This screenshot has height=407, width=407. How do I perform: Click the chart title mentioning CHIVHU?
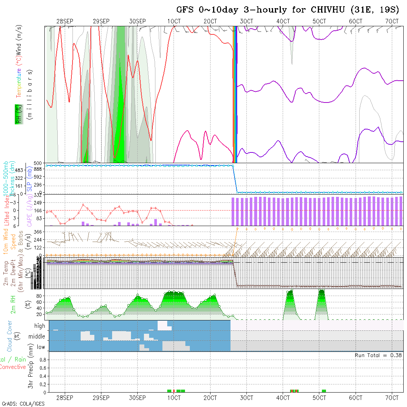287,10
